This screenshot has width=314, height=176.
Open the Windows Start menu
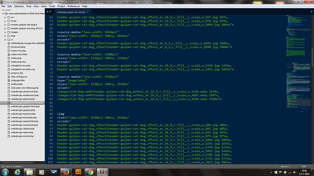pyautogui.click(x=5, y=172)
